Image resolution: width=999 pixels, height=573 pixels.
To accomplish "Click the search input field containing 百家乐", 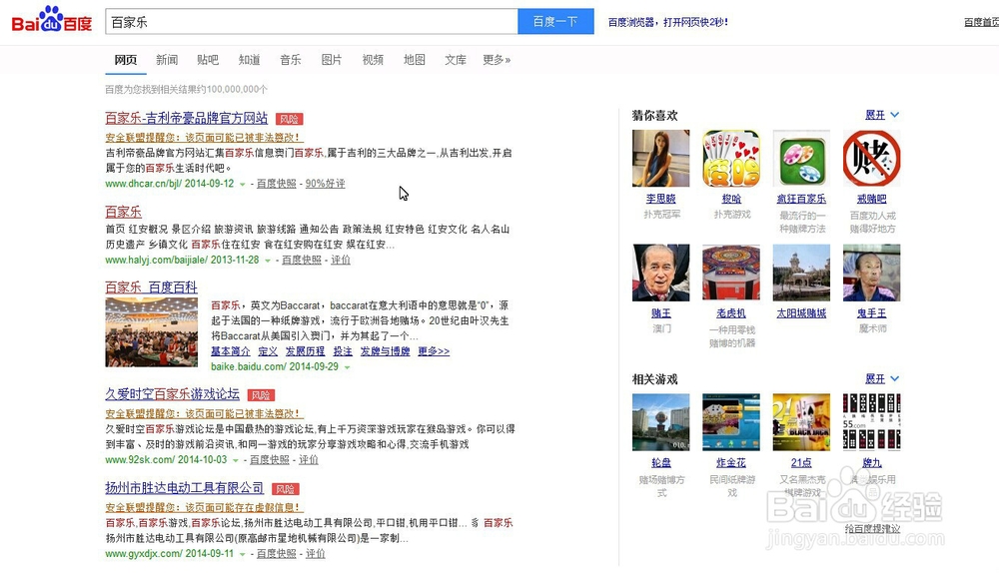I will [312, 22].
